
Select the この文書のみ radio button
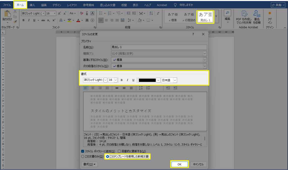(83, 156)
